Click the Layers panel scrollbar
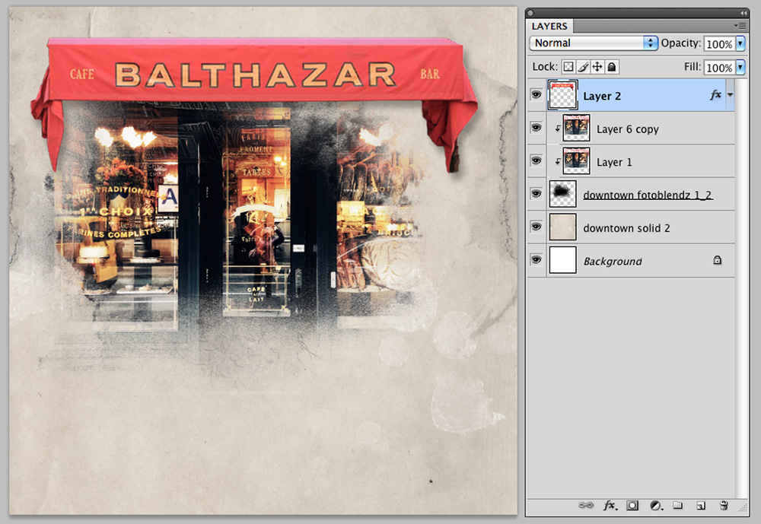This screenshot has height=524, width=761. (x=741, y=288)
